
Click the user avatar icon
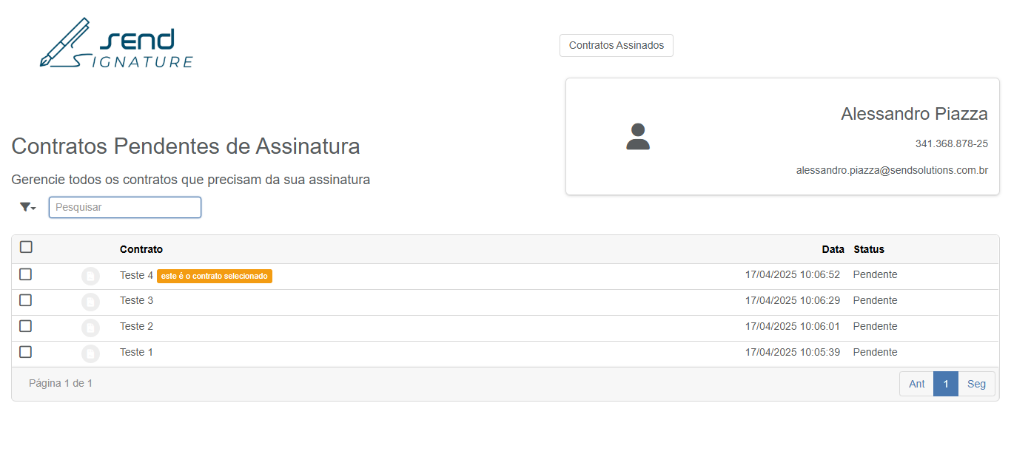638,137
